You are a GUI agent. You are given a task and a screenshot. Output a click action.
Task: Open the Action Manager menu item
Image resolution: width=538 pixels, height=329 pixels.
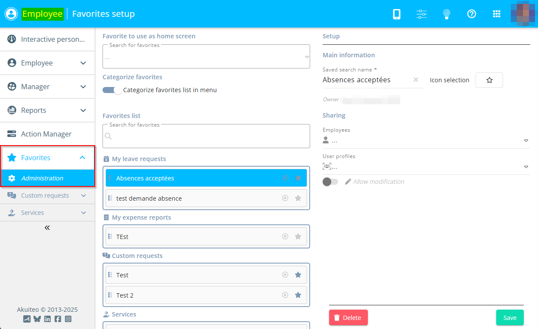coord(46,134)
